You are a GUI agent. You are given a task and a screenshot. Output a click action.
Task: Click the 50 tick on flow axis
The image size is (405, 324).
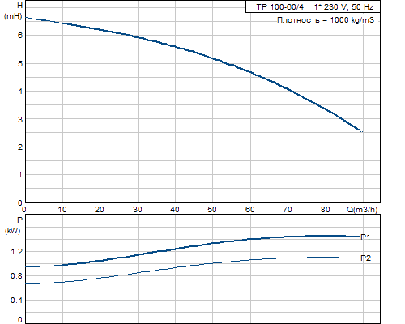pos(212,210)
